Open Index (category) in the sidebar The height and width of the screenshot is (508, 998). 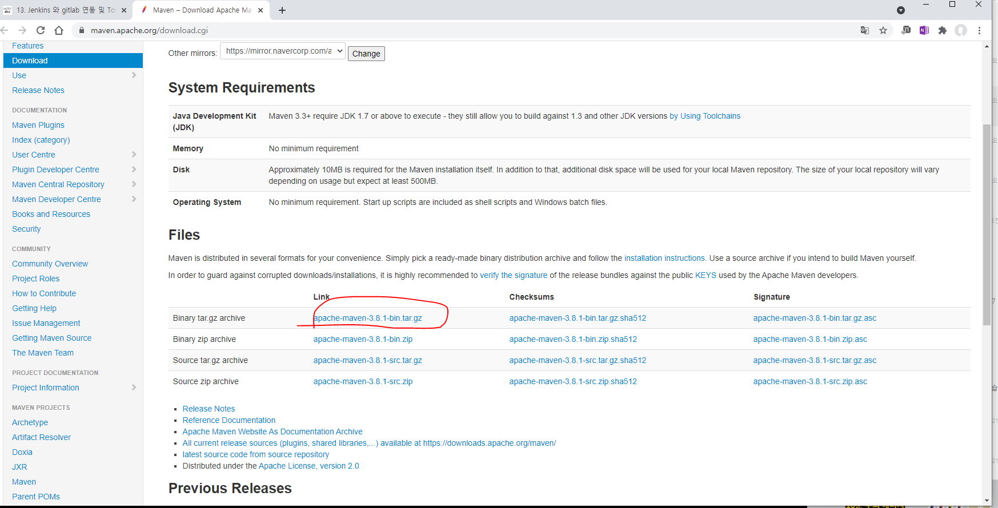(41, 140)
